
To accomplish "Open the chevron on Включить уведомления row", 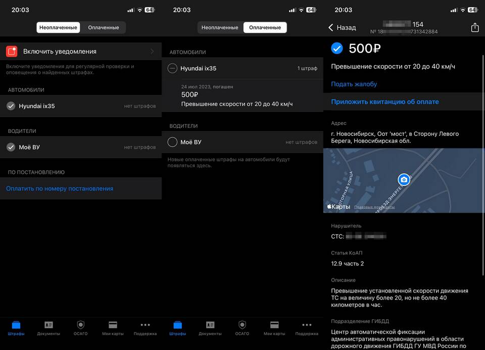I will coord(152,52).
